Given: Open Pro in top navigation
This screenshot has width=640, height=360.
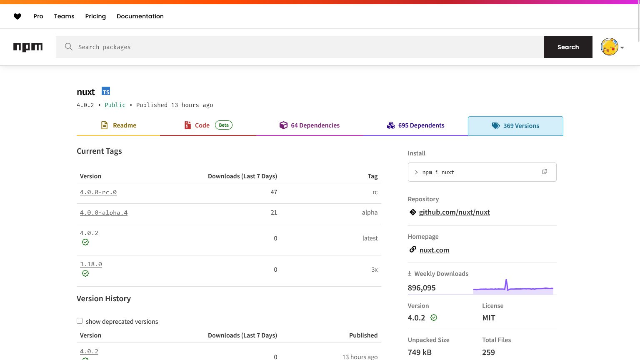Looking at the screenshot, I should 38,16.
